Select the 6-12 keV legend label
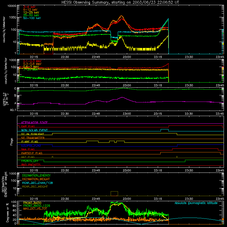Viewport: 227px width, 227px height. pos(30,10)
